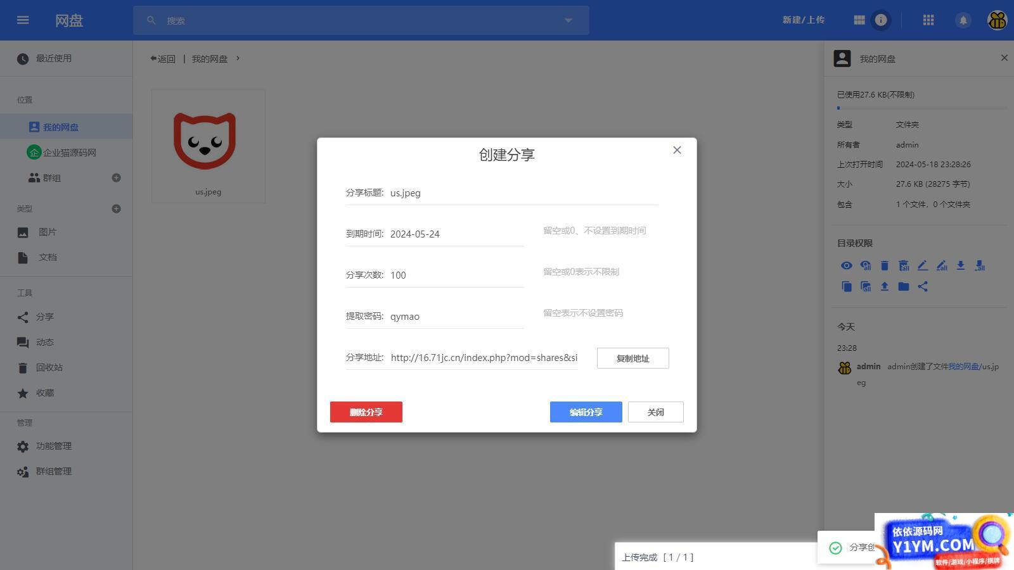Screen dimensions: 1014x570
Task: Click the storage usage progress bar
Action: [x=921, y=108]
